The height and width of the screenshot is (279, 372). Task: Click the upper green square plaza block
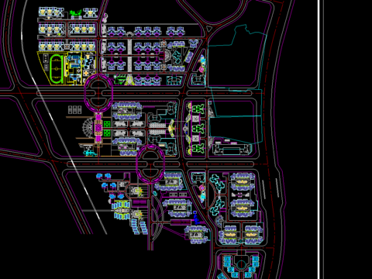[107, 124]
